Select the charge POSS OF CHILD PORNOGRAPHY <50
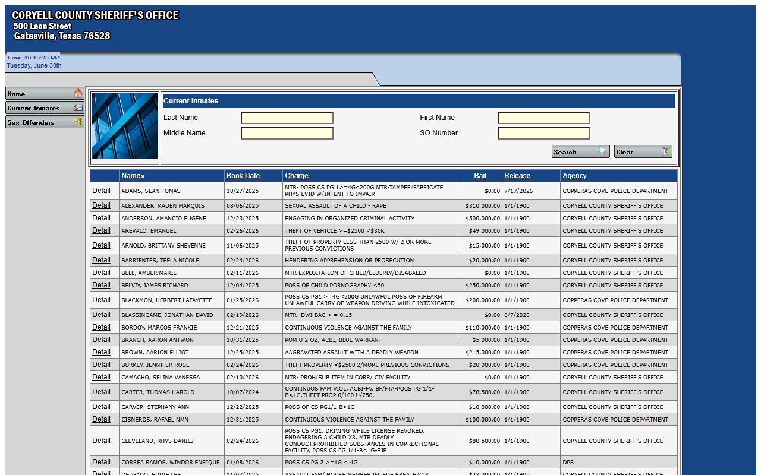This screenshot has height=475, width=761. [335, 286]
